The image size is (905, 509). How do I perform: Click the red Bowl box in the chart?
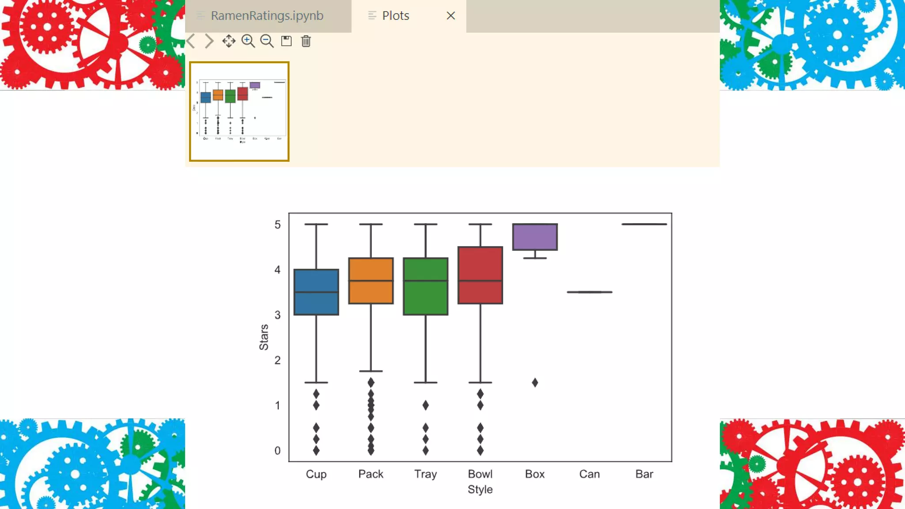[x=480, y=275]
